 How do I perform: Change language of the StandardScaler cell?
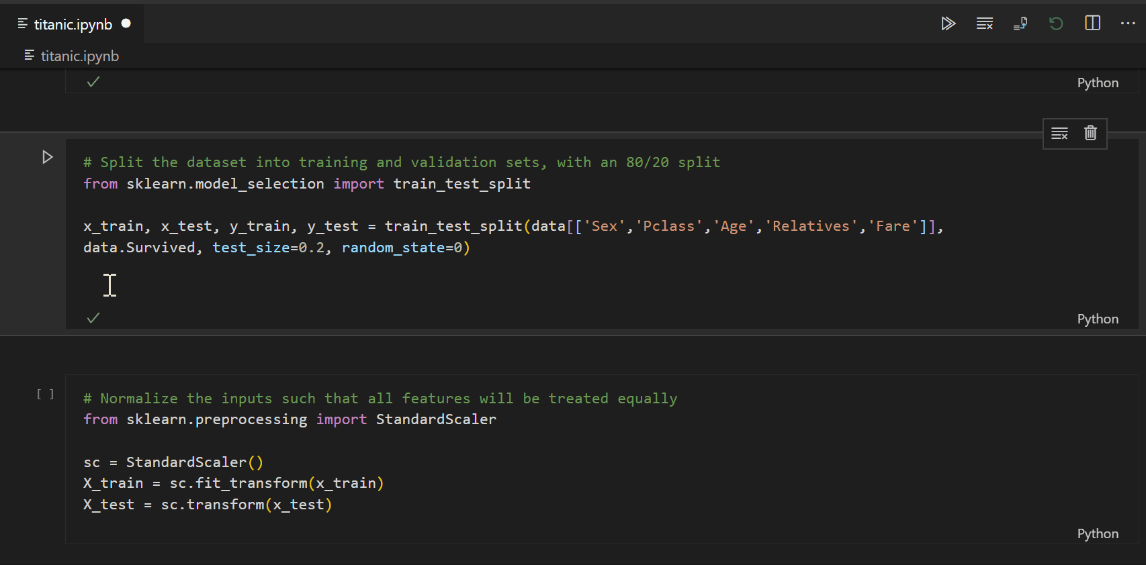coord(1098,534)
